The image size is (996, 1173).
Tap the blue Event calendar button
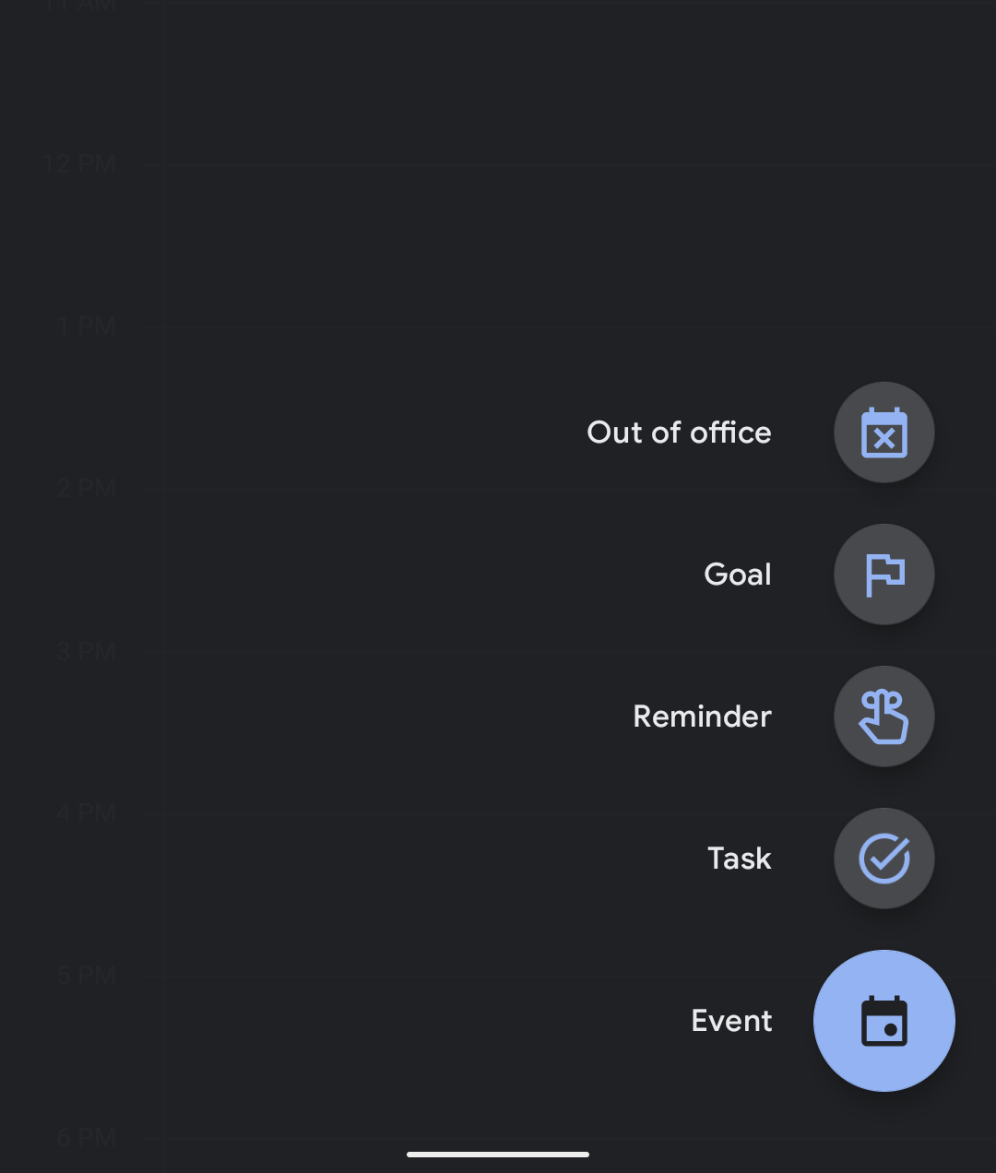click(x=883, y=1021)
